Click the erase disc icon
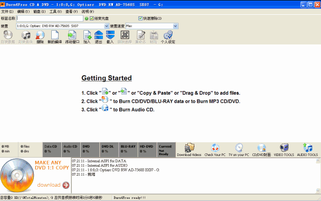The width and height of the screenshot is (321, 201). pyautogui.click(x=40, y=35)
